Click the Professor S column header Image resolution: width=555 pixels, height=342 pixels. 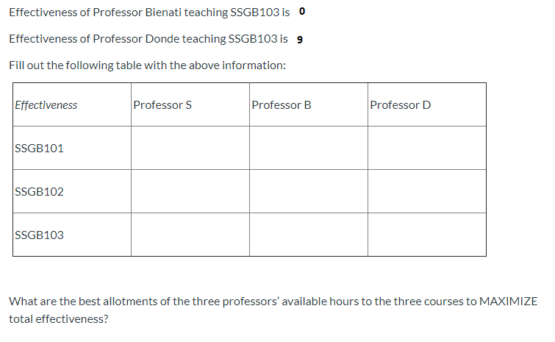162,105
